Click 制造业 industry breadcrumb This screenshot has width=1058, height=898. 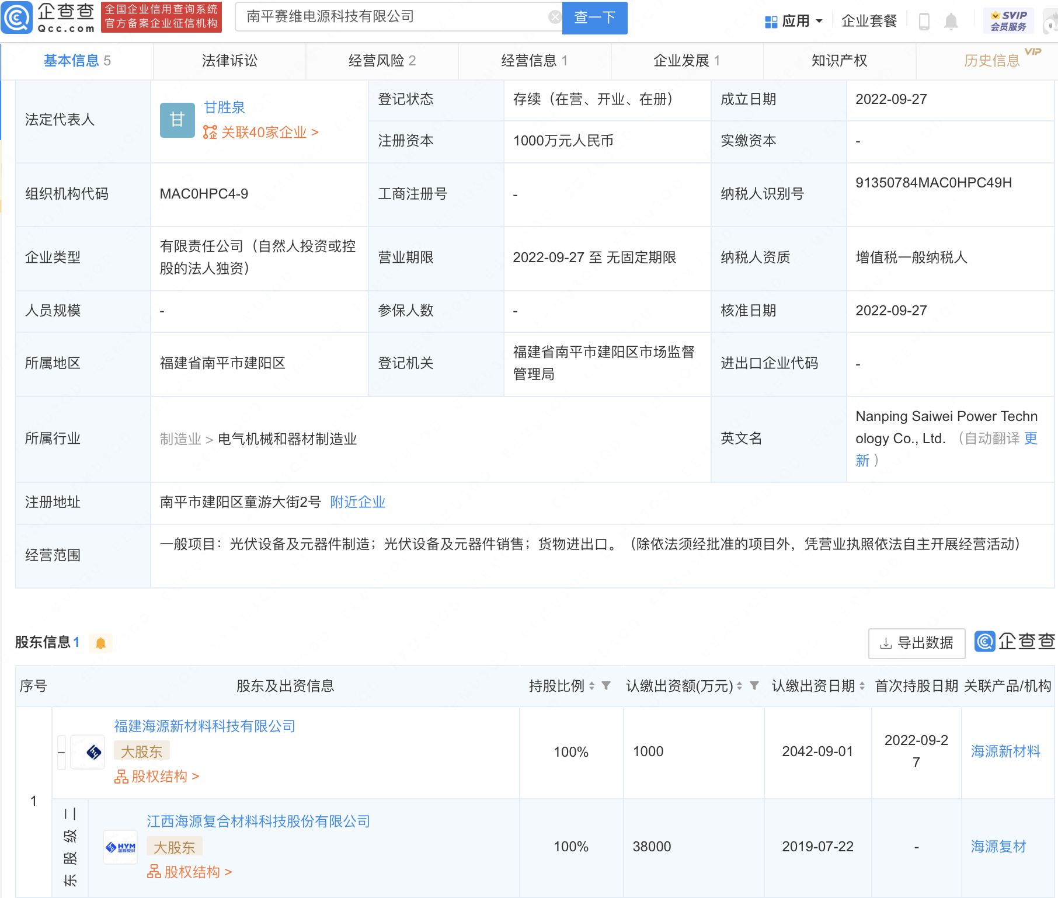[x=180, y=439]
